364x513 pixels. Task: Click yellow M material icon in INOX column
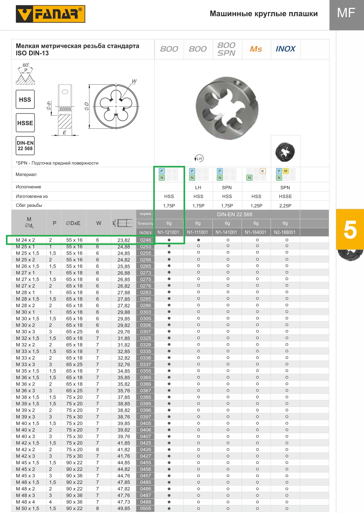[x=286, y=171]
